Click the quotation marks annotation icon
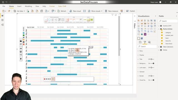Screen dimensions: 178x100 coord(21,49)
